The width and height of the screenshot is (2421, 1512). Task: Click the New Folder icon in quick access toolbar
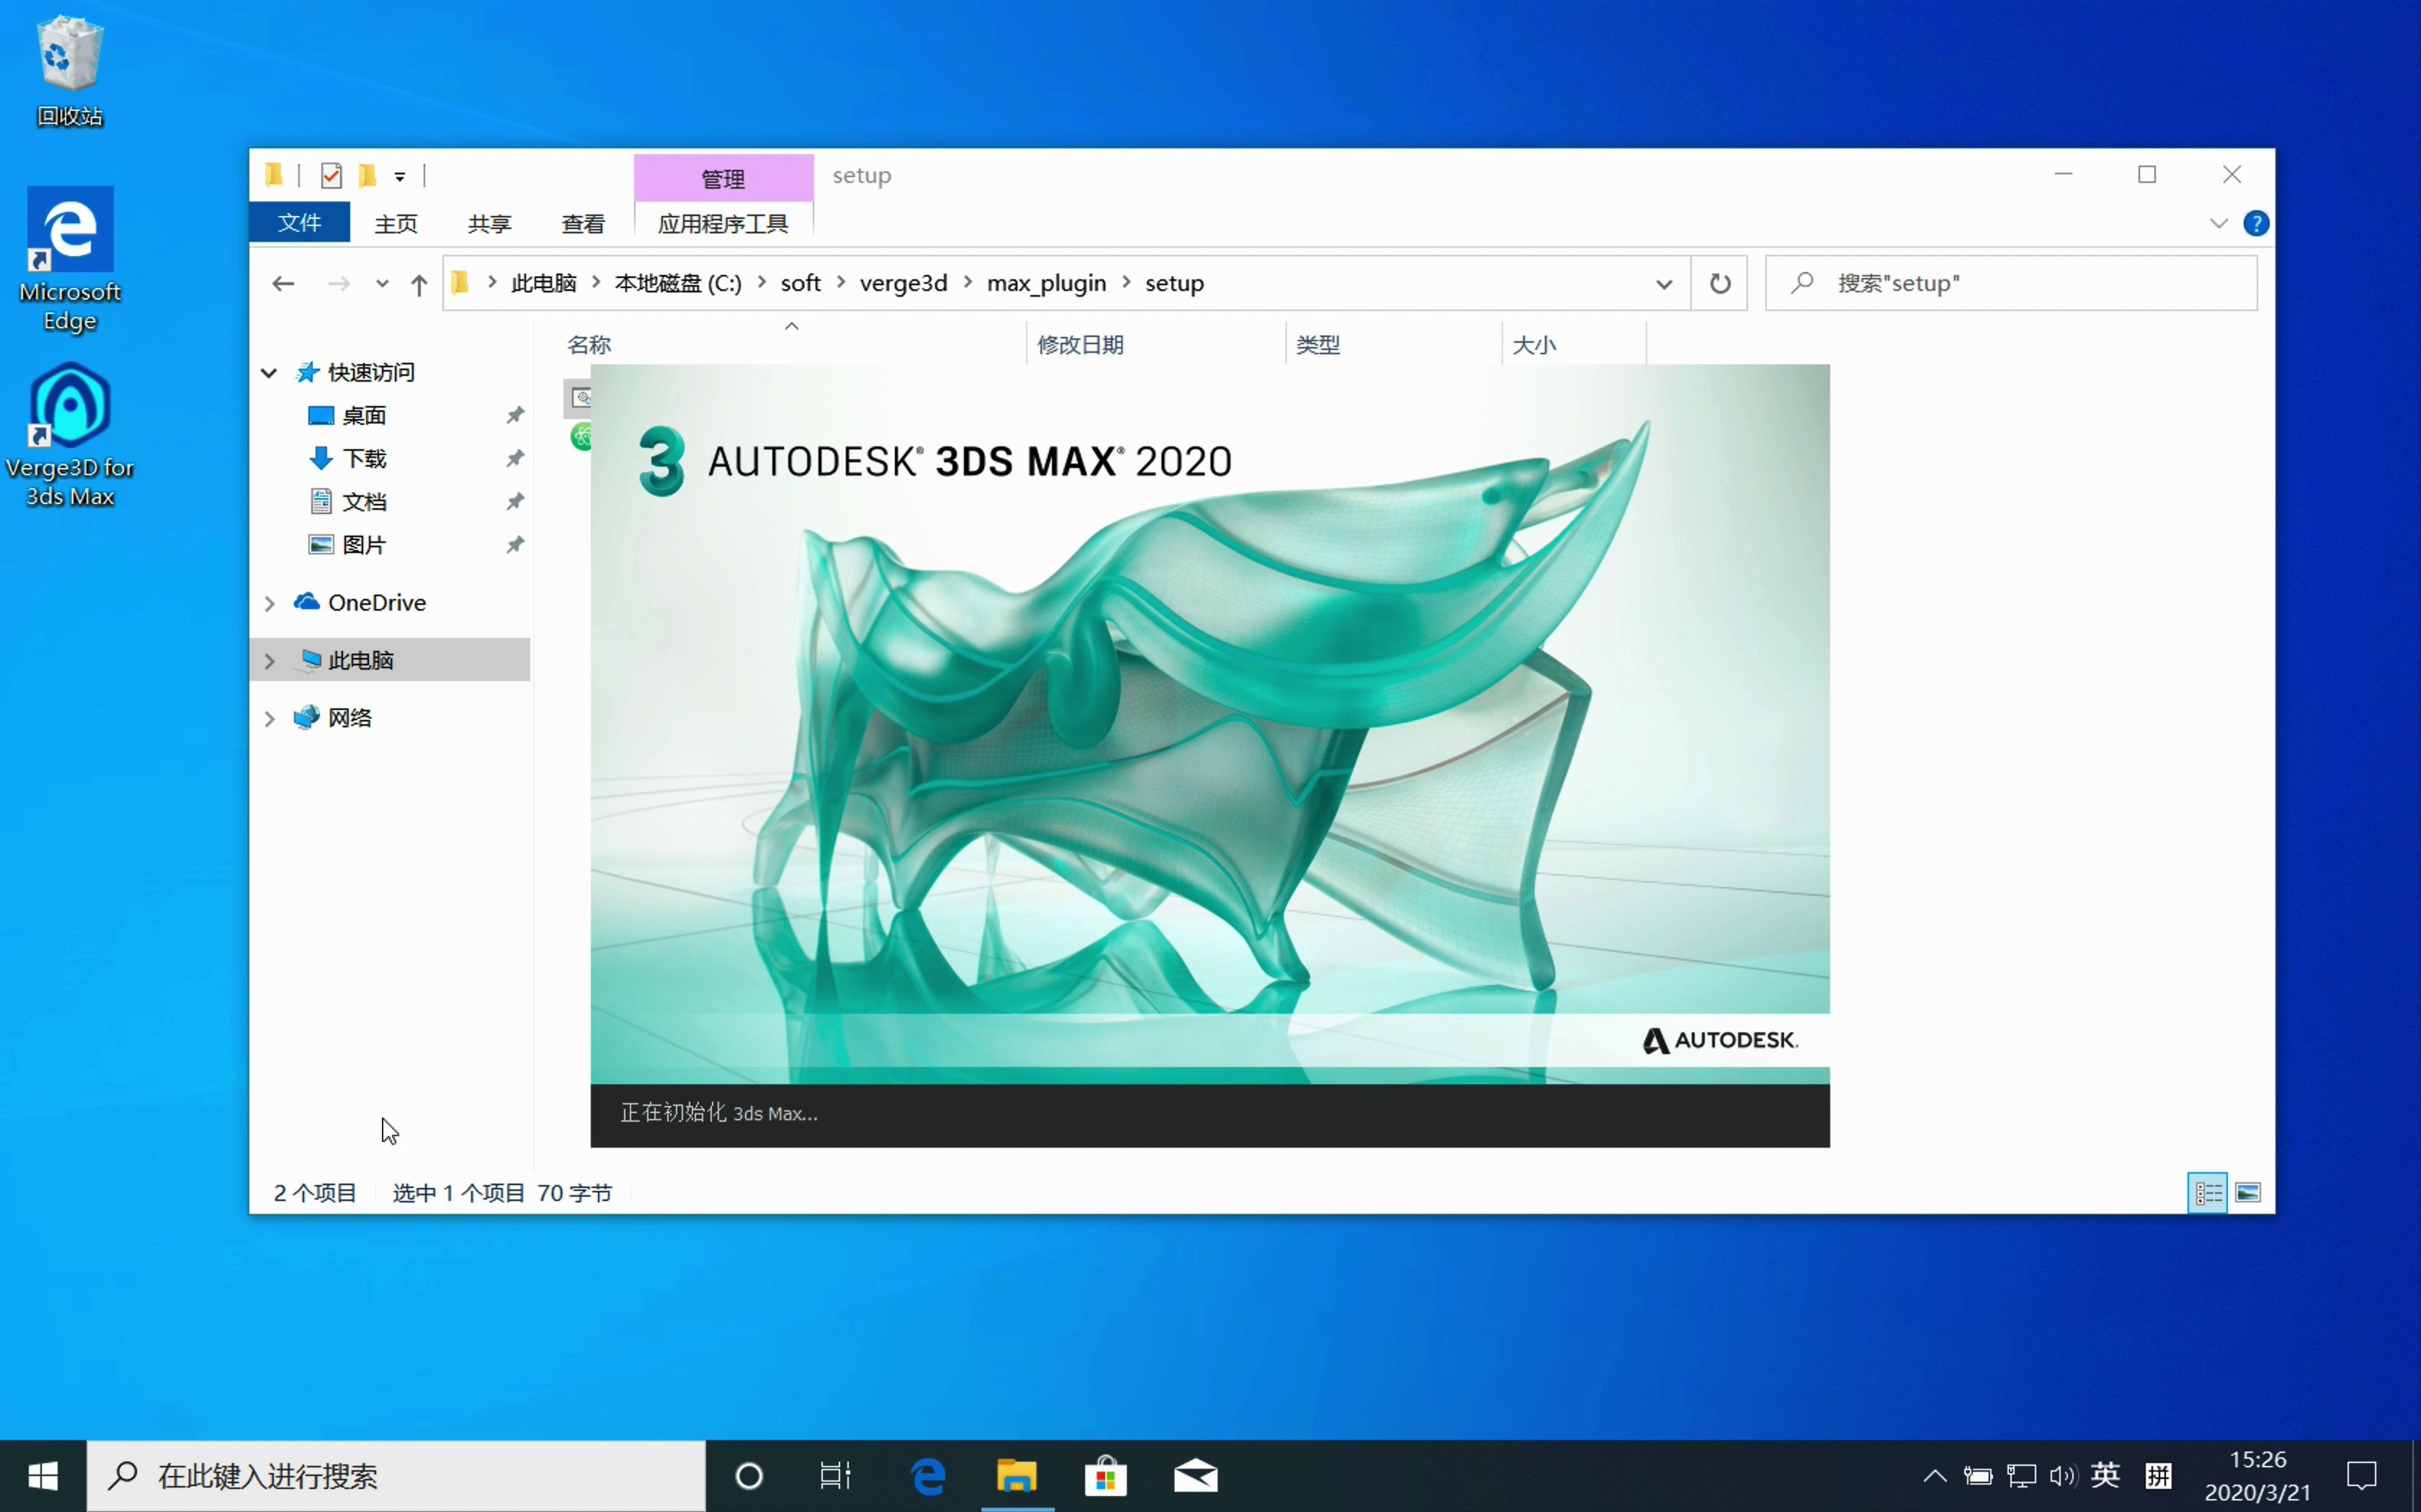click(367, 176)
